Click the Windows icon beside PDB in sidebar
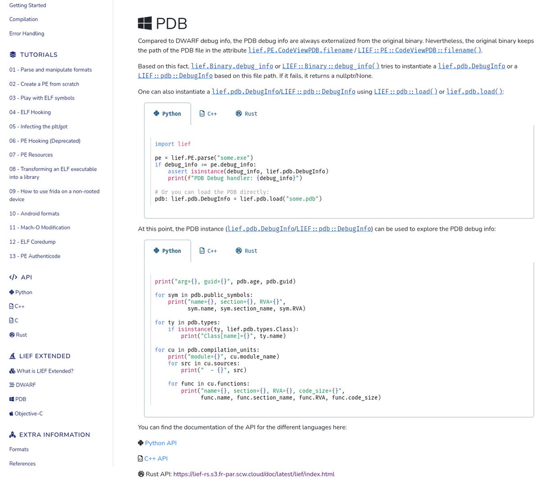This screenshot has height=479, width=540. point(12,399)
